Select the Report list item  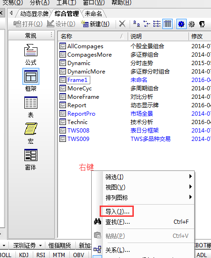77,105
